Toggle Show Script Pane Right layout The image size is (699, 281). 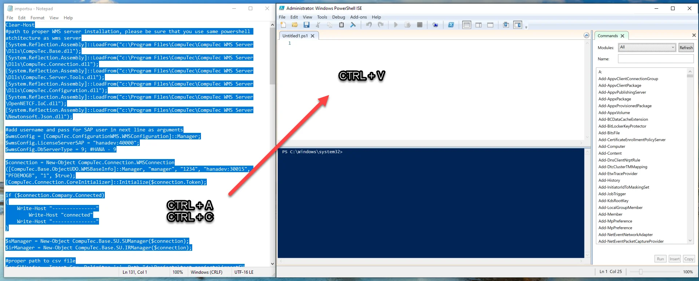[478, 25]
